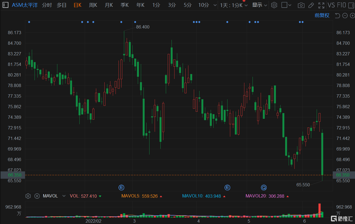The image size is (355, 224).
Task: Click the VS compare button
Action: (331, 5)
